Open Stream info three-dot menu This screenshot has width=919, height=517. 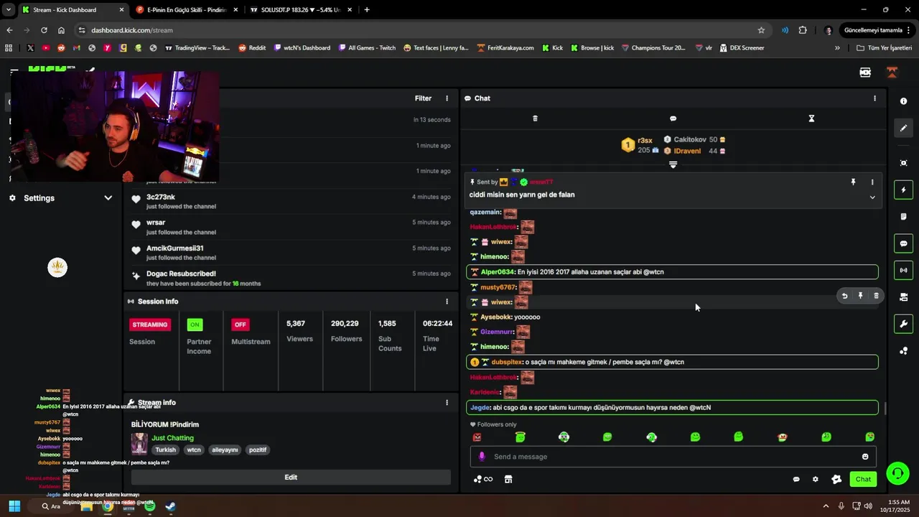click(447, 403)
